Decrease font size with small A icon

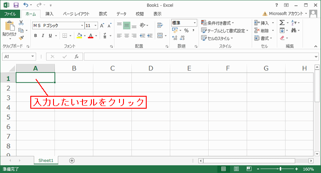pyautogui.click(x=109, y=25)
